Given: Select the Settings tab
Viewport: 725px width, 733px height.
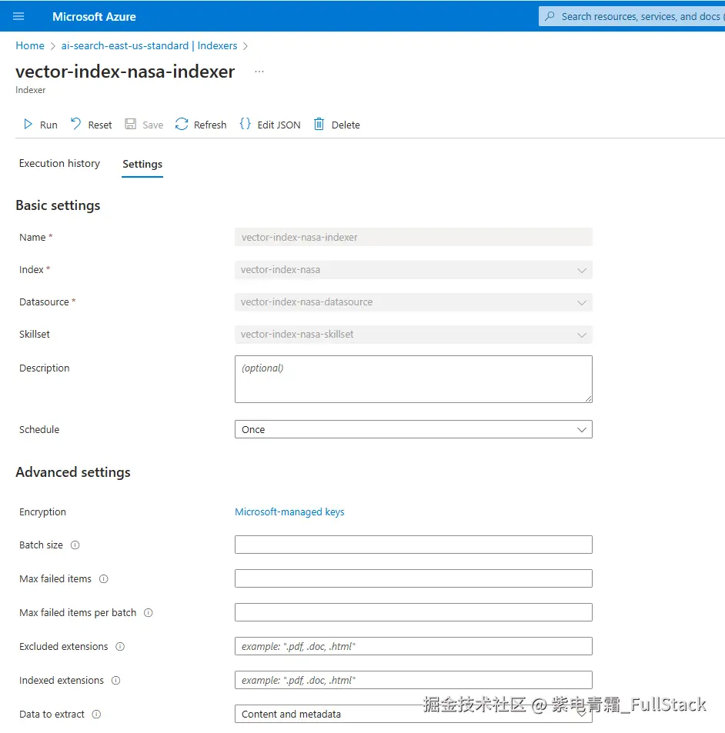Looking at the screenshot, I should [142, 164].
